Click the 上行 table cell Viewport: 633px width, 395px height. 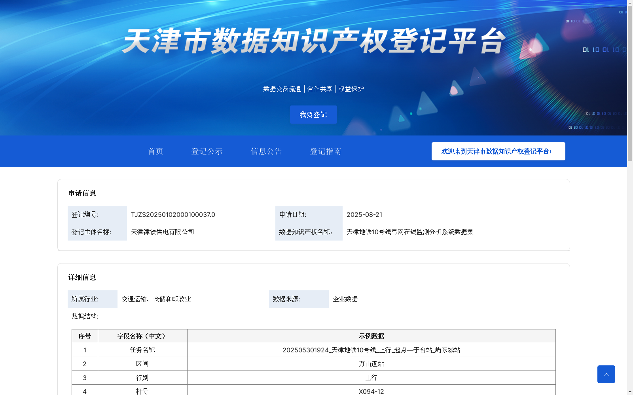tap(371, 378)
